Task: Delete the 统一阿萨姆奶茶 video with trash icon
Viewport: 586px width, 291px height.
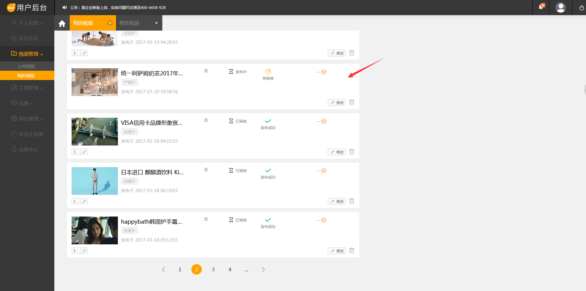Action: 351,102
